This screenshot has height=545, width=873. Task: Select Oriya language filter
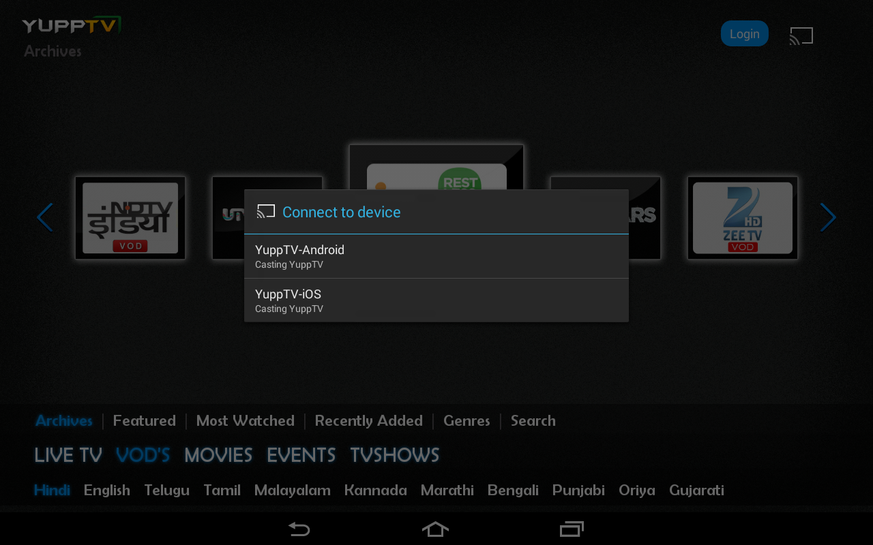[x=637, y=490]
